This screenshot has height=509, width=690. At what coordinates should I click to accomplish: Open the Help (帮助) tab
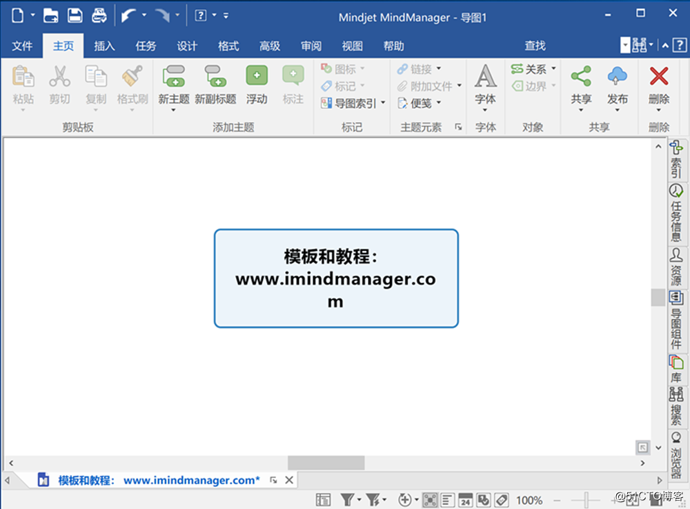394,46
